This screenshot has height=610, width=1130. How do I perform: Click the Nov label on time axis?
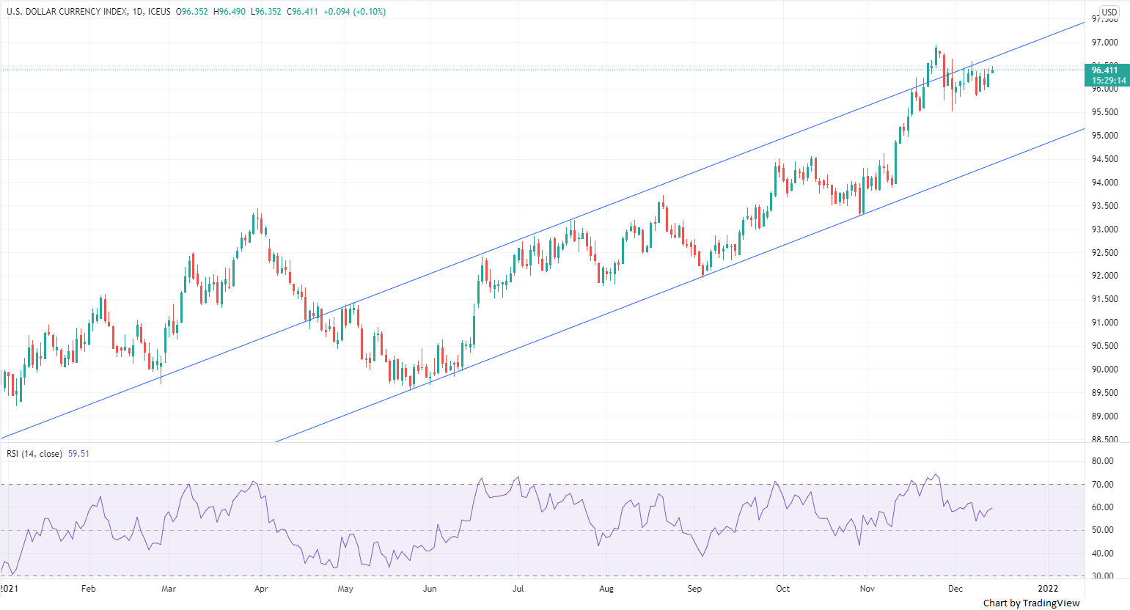(867, 589)
